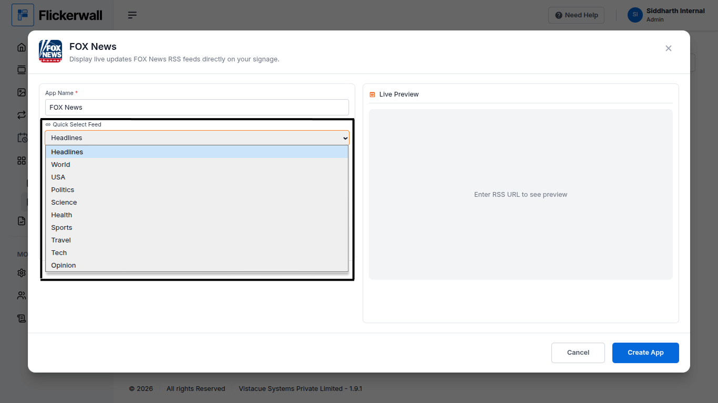
Task: Click the App Name input field
Action: click(197, 107)
